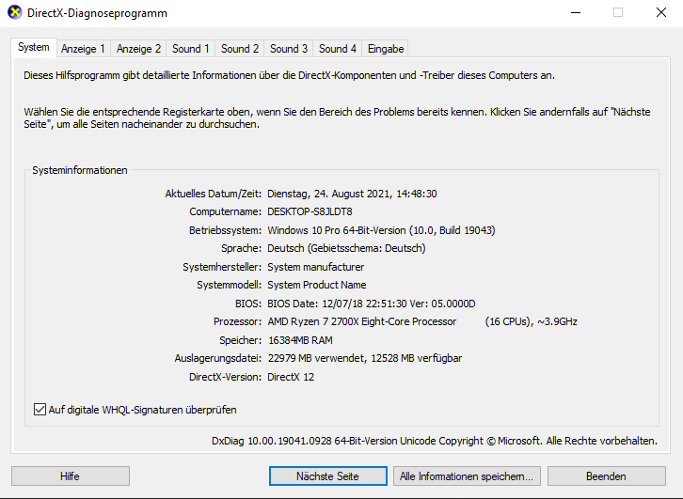Uncheck the WHQL-Signaturen überprüfen checkbox

tap(40, 410)
